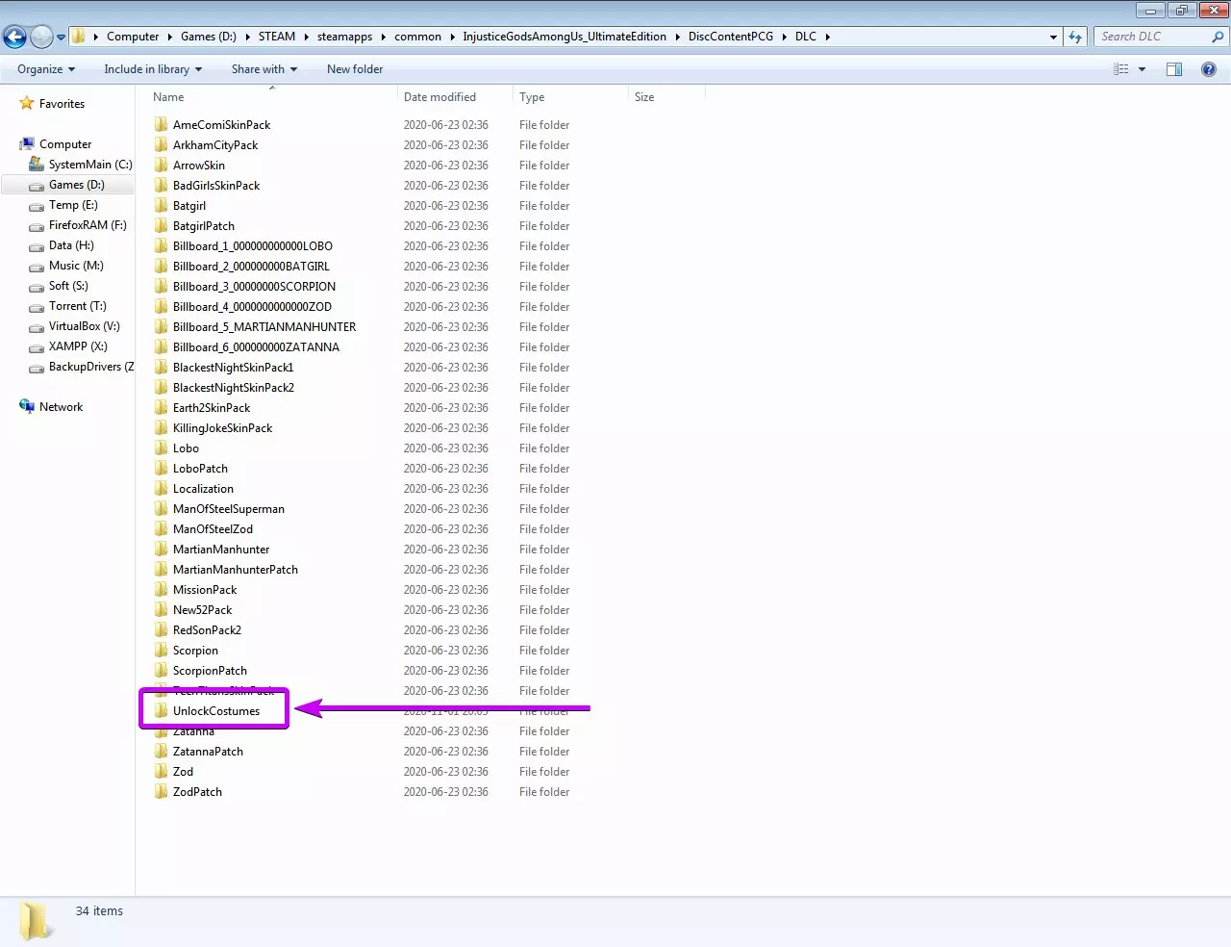Expand the breadcrumb arrow after steamapps
This screenshot has width=1231, height=947.
[383, 37]
